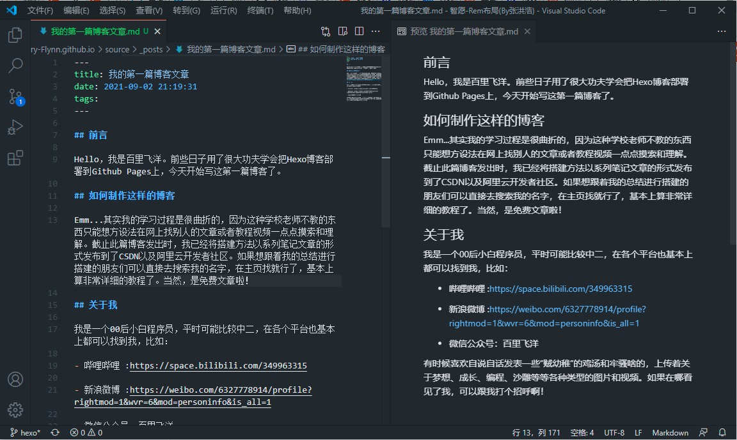Click the title: line in the editor
The width and height of the screenshot is (737, 440).
[x=132, y=74]
